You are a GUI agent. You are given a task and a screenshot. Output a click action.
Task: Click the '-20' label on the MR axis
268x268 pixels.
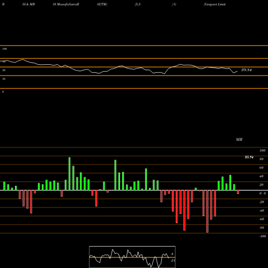coord(262,202)
